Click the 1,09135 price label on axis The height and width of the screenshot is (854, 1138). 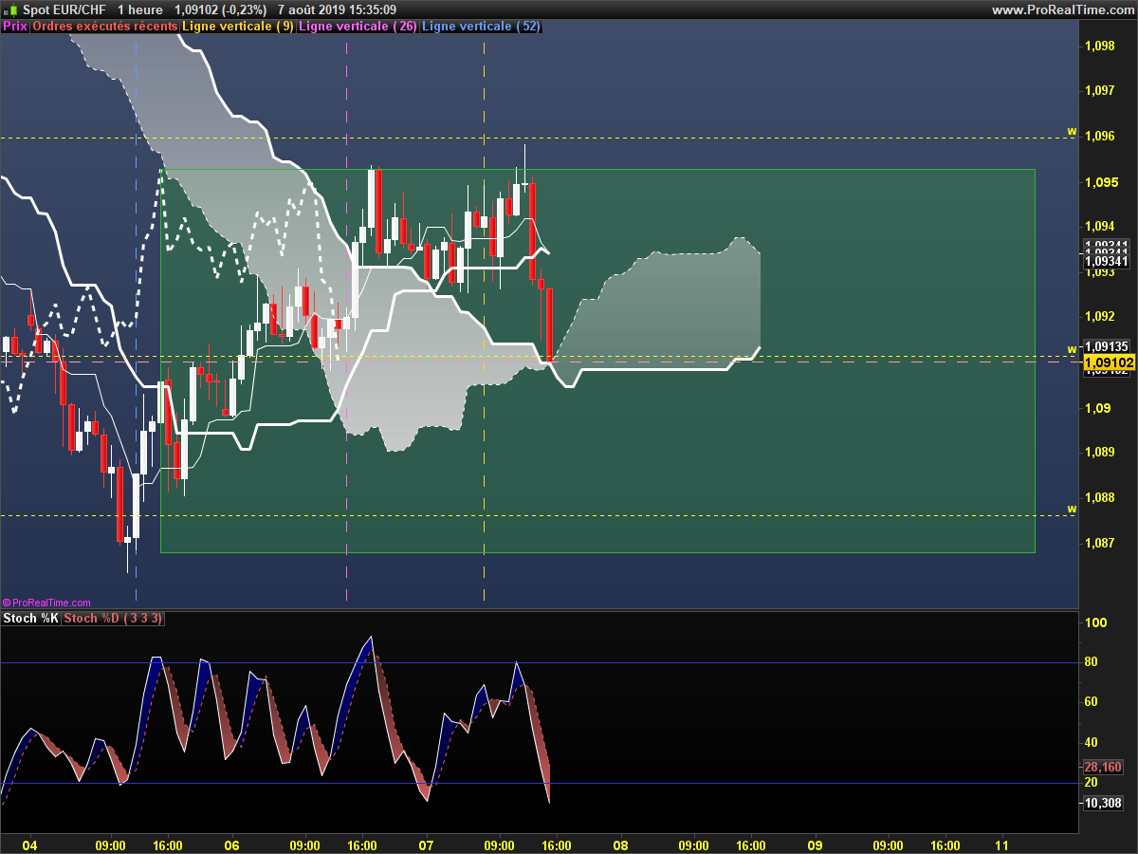[x=1107, y=346]
